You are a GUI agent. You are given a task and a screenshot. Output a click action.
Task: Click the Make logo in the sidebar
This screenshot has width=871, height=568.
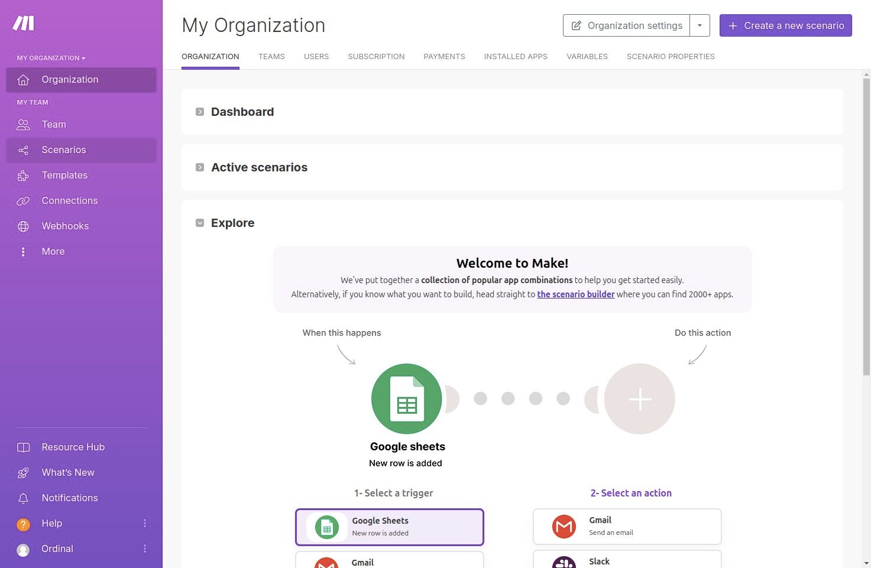tap(24, 22)
